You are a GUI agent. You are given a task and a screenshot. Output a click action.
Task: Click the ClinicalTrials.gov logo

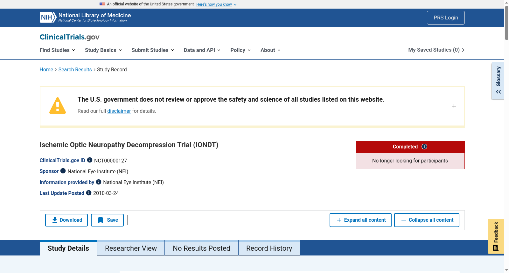(69, 37)
